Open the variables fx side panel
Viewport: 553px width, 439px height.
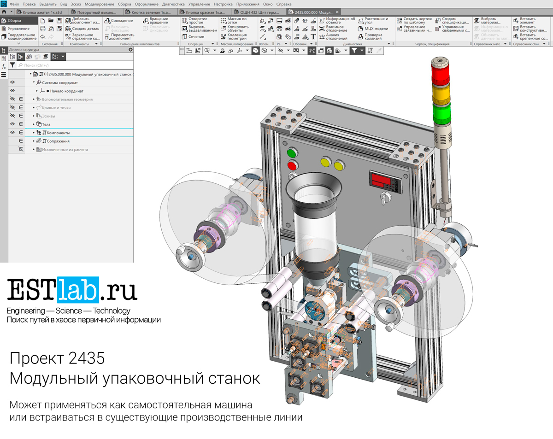pyautogui.click(x=4, y=66)
